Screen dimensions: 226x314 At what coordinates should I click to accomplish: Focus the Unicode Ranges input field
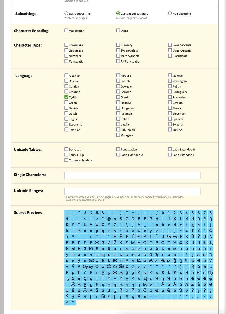coord(132,192)
